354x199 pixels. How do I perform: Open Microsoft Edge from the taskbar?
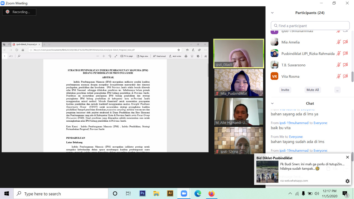pos(198,193)
